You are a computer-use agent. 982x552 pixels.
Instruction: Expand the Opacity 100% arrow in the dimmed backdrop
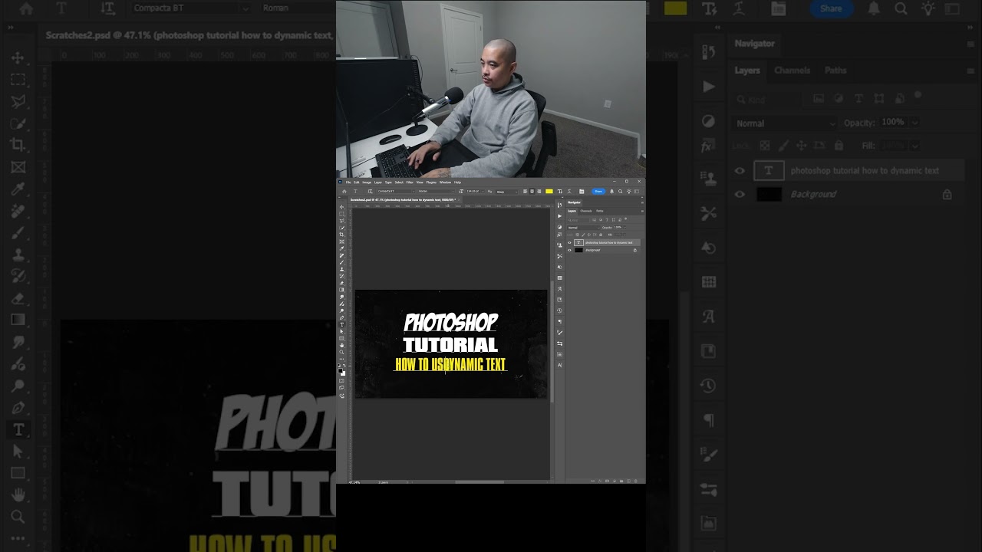click(915, 122)
